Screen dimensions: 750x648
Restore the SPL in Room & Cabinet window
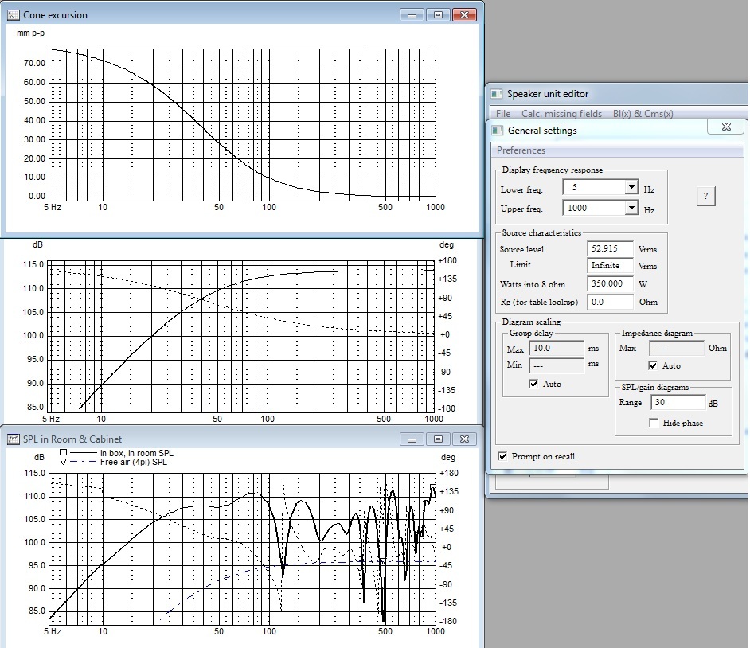point(437,439)
